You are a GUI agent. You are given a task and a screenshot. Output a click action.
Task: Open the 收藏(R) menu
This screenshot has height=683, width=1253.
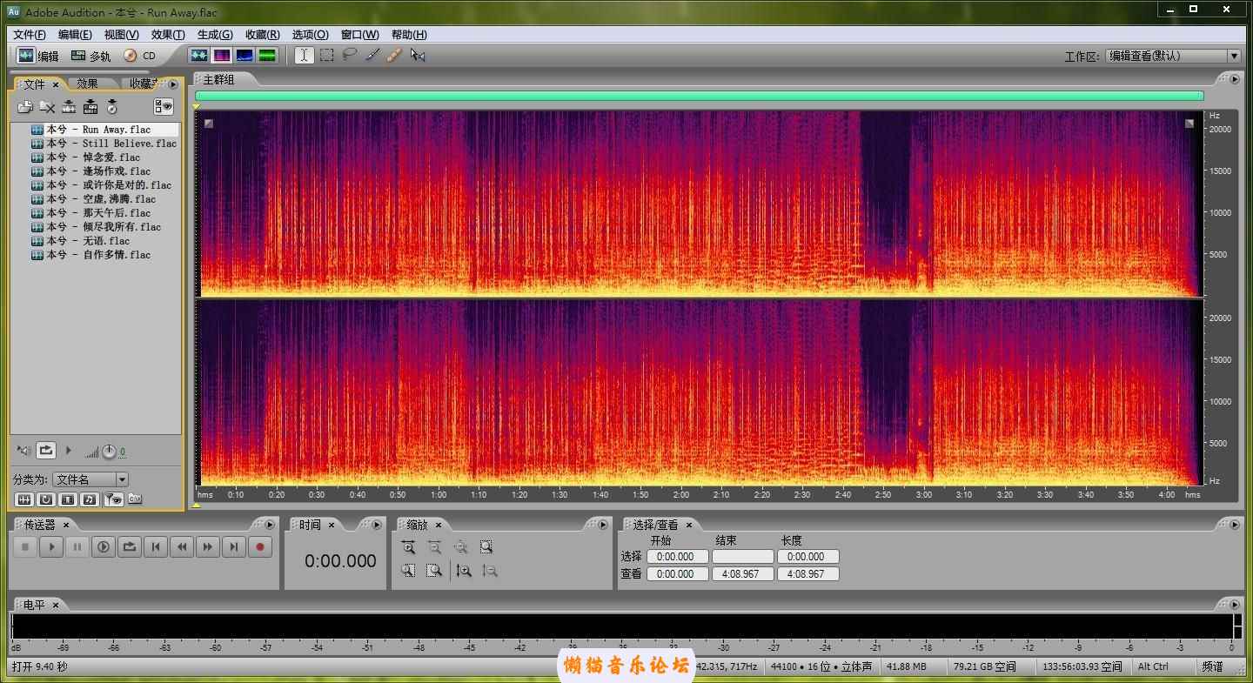point(262,35)
